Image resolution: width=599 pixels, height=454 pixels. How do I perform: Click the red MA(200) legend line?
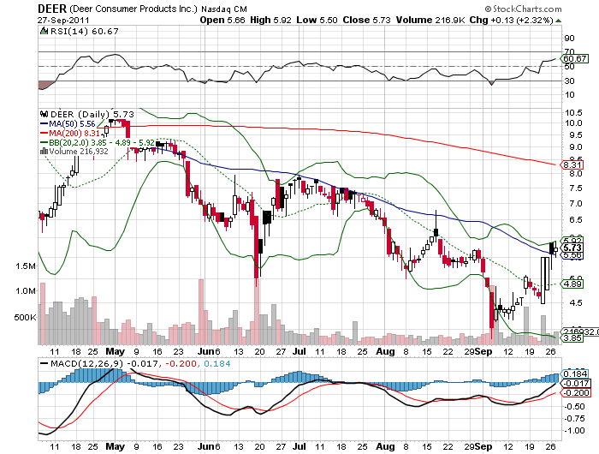pos(44,133)
